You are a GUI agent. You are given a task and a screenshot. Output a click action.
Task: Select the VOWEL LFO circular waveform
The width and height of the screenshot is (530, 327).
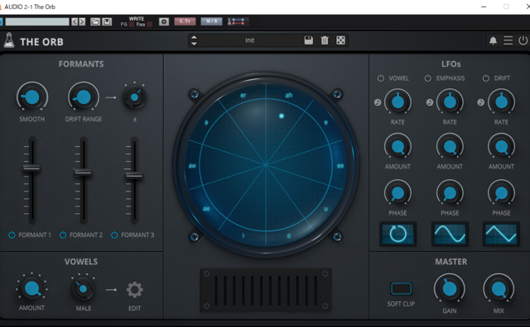(397, 234)
